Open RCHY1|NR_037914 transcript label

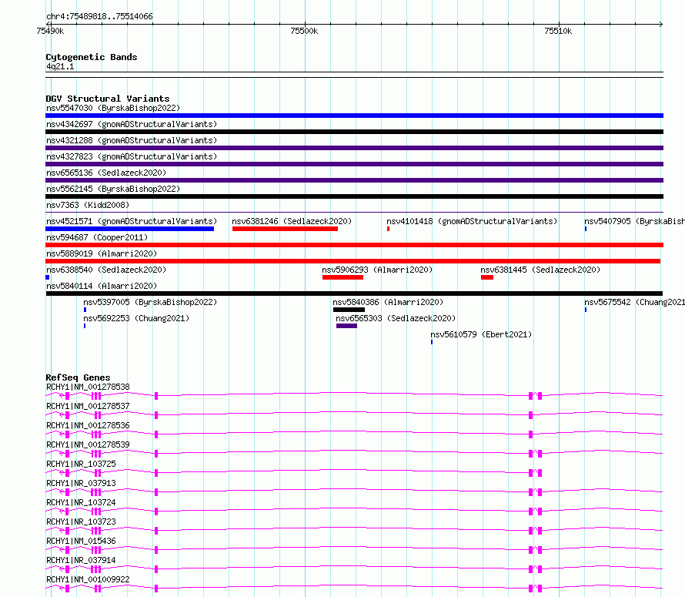[81, 560]
